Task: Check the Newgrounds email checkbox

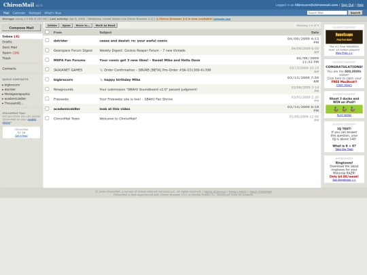Action: pyautogui.click(x=47, y=89)
